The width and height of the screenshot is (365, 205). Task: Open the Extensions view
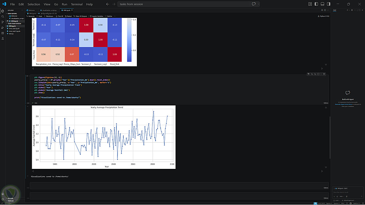coord(3,33)
